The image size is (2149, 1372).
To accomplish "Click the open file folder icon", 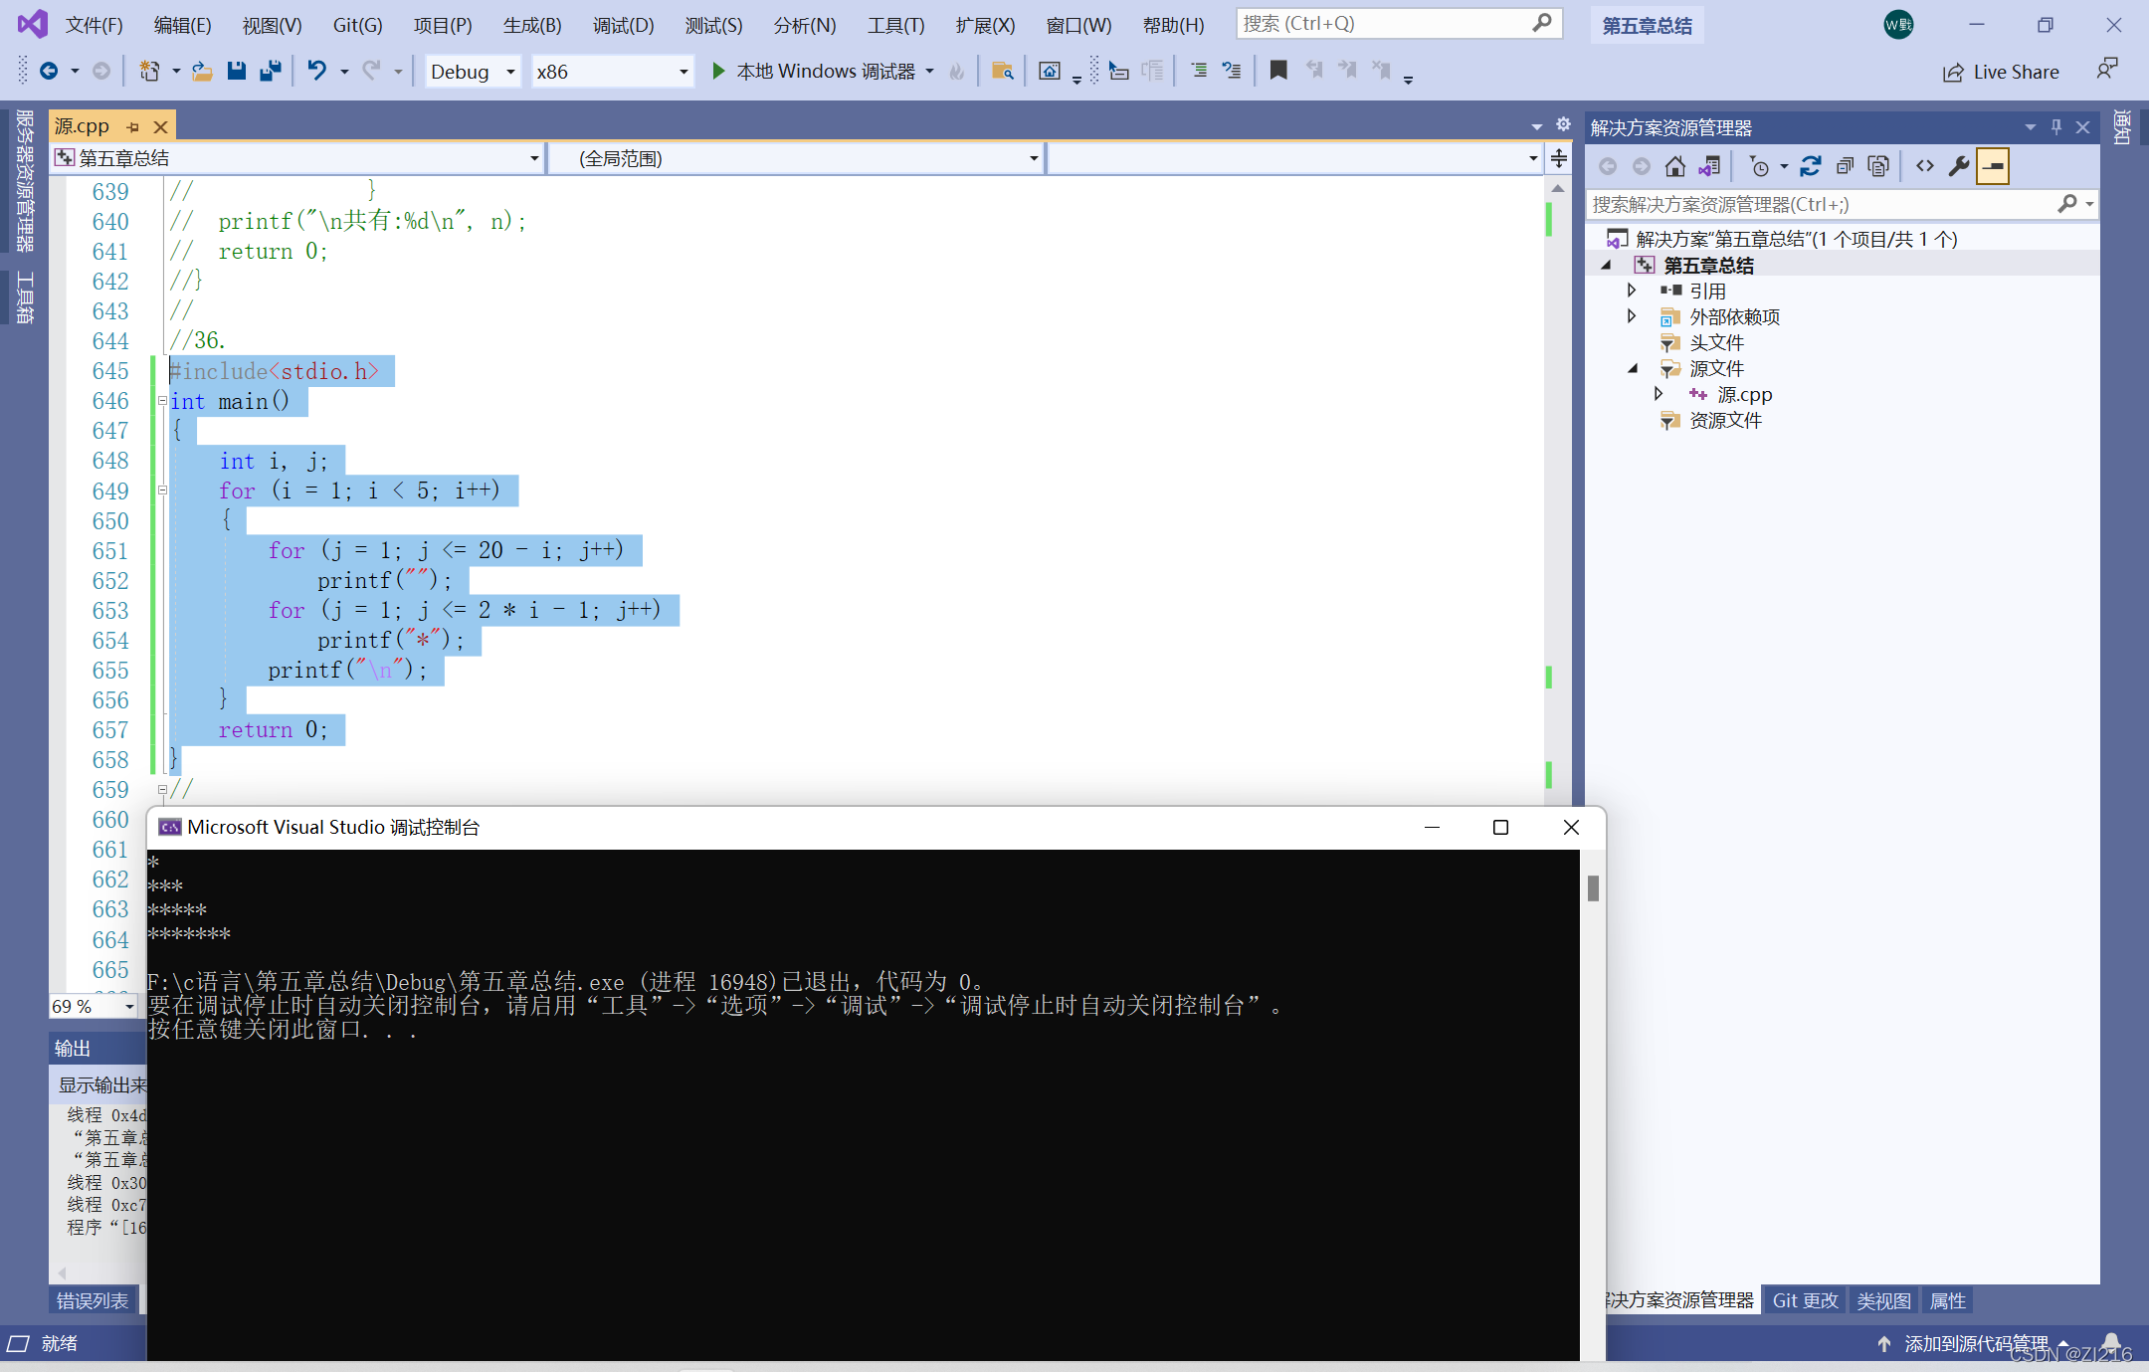I will 202,71.
